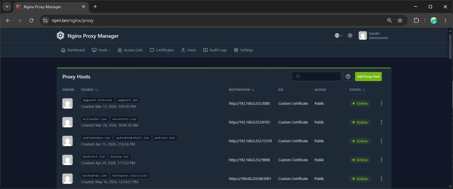Open Chrome three-dot menu
The width and height of the screenshot is (453, 189).
point(445,20)
